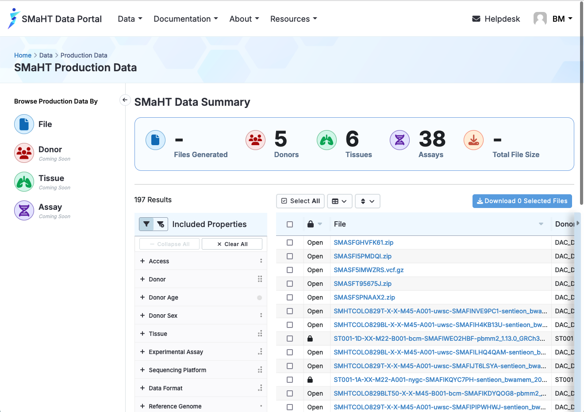
Task: Expand the Donor facet
Action: [201, 279]
